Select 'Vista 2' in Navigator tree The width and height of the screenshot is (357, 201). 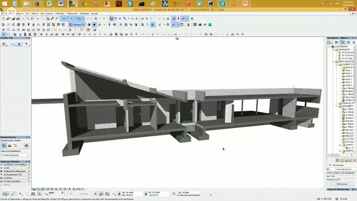(348, 74)
